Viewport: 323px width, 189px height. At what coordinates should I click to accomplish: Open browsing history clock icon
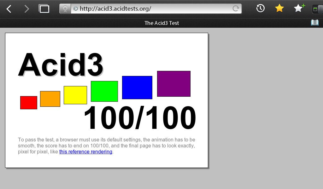coord(260,9)
